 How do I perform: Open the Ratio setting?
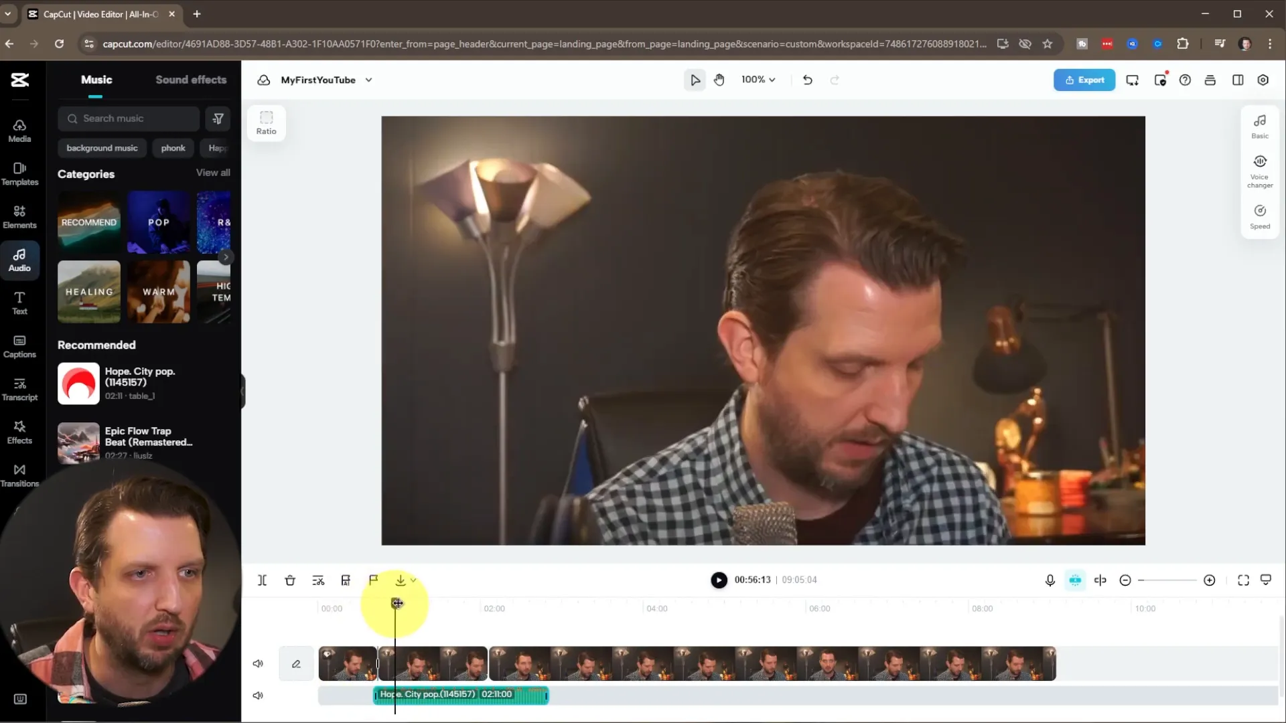[x=266, y=123]
